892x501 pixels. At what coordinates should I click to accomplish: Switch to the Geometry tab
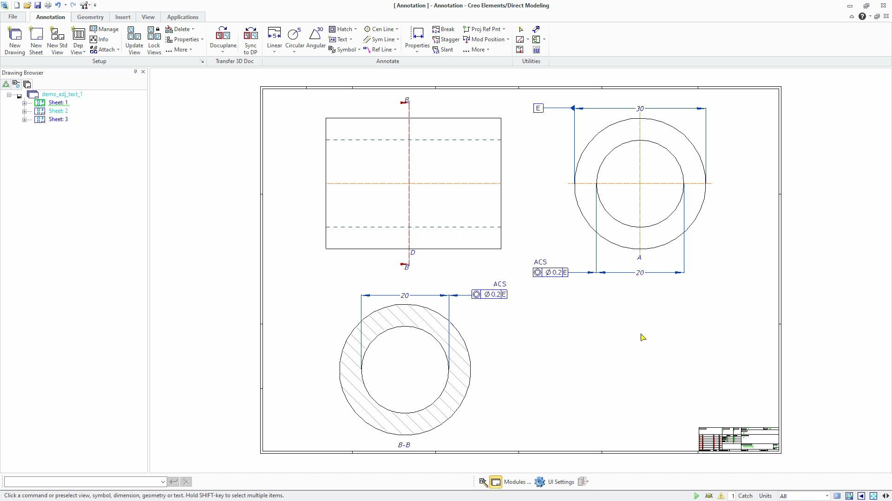90,17
